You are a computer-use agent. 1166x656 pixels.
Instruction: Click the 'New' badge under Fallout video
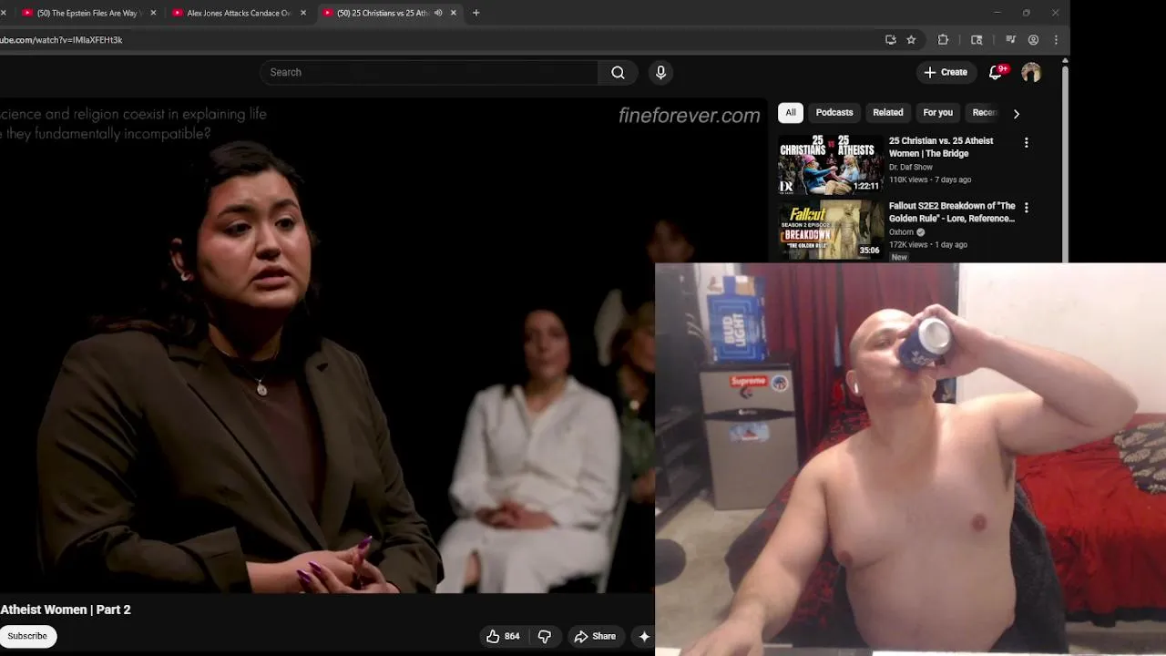click(x=899, y=257)
